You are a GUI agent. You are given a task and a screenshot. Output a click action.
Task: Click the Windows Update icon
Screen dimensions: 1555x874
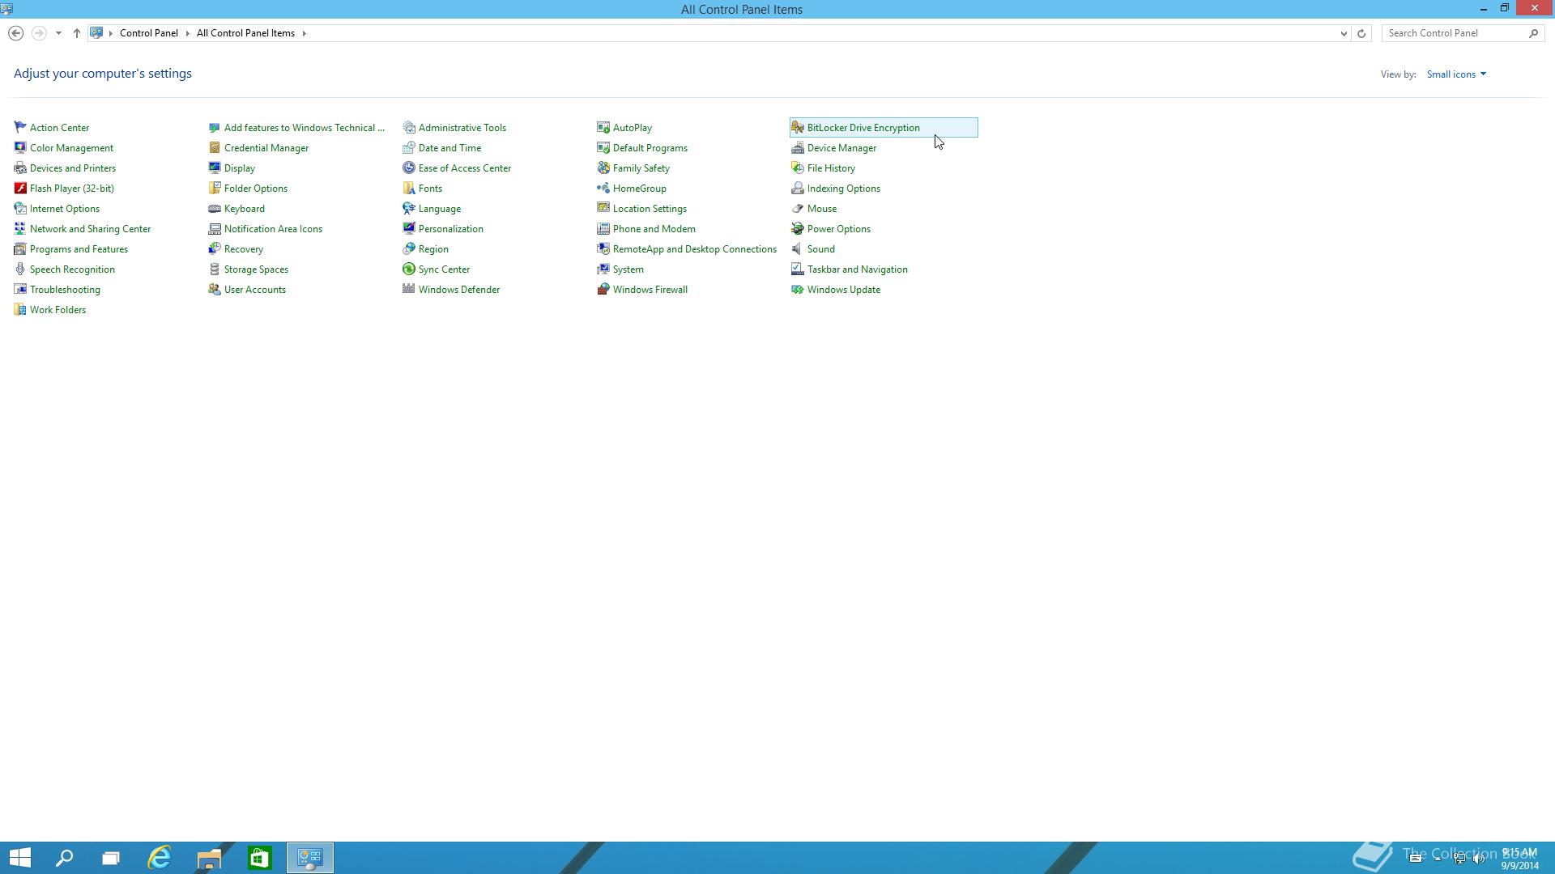pos(798,289)
